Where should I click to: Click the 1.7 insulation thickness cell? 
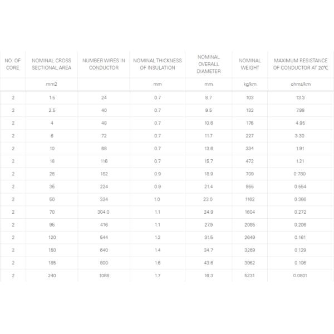click(x=158, y=275)
